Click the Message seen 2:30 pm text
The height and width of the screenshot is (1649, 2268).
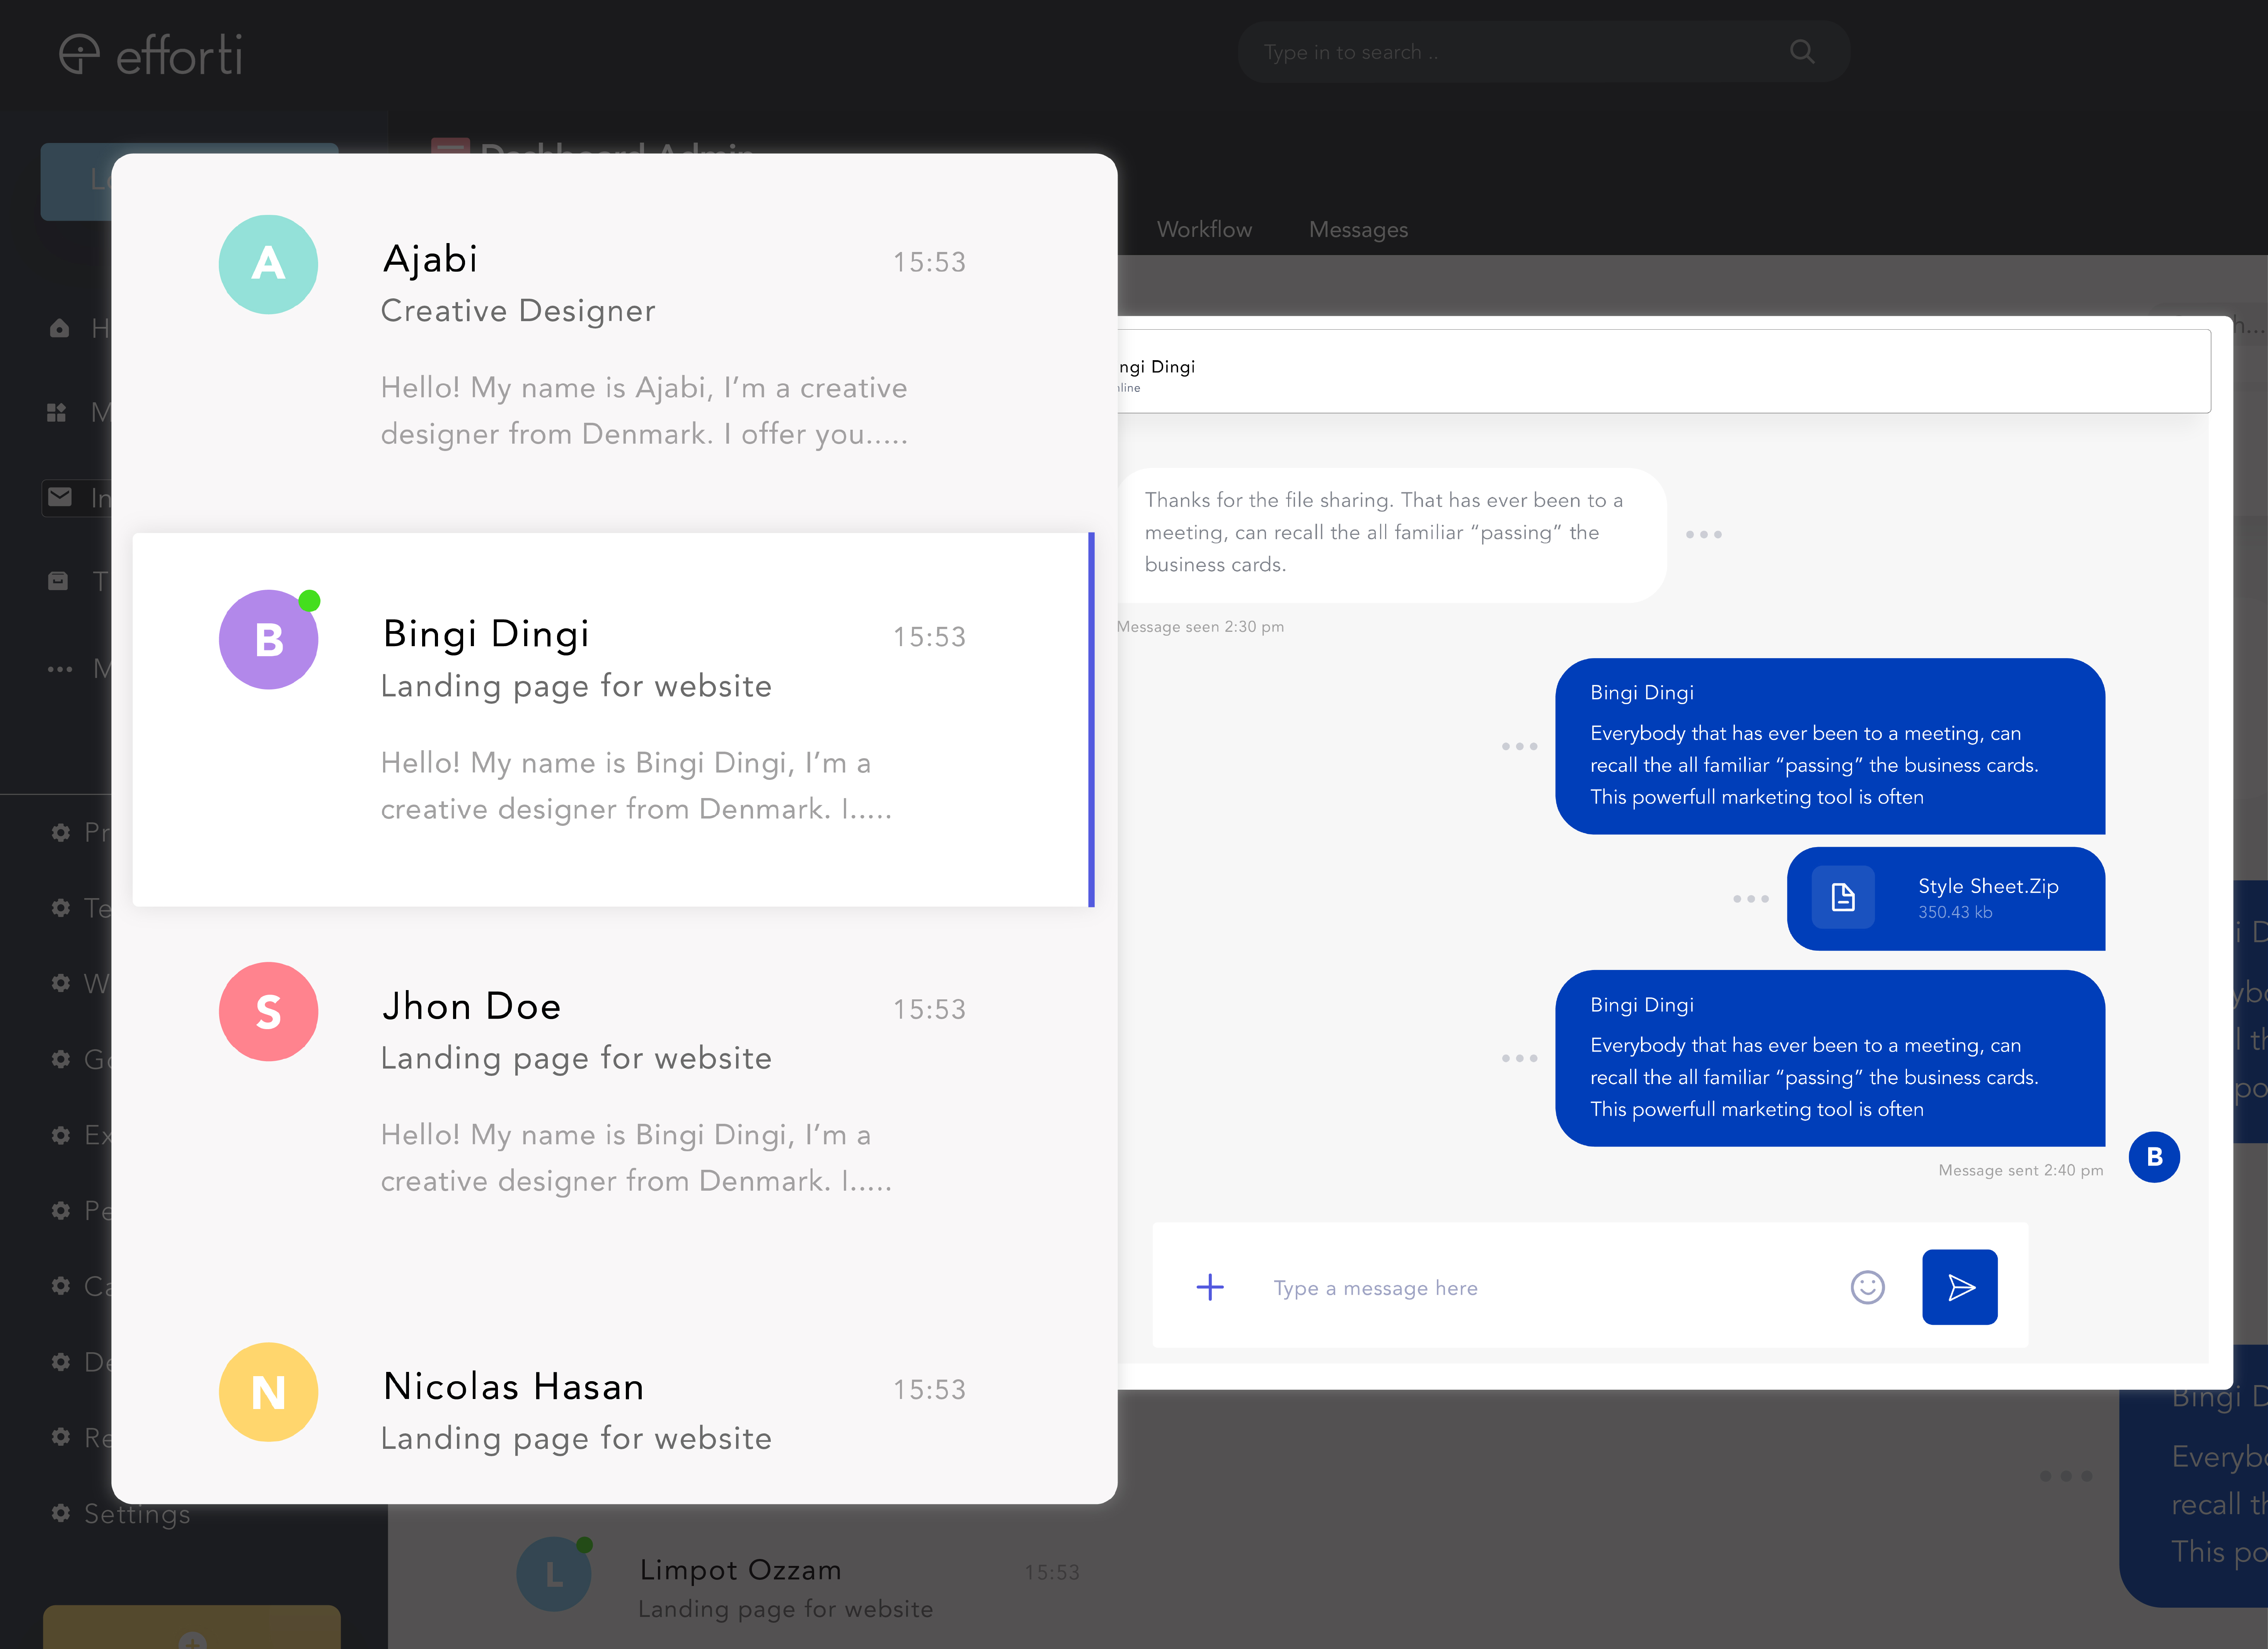(1200, 627)
